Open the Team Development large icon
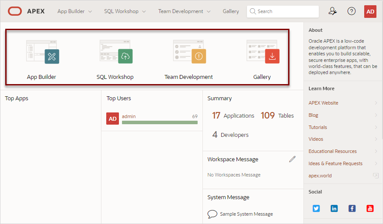This screenshot has height=224, width=383. point(190,52)
